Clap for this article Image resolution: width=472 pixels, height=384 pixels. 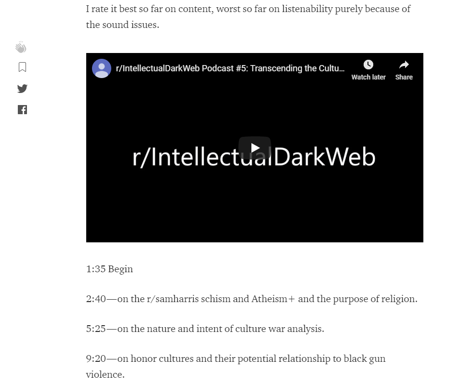pyautogui.click(x=21, y=47)
